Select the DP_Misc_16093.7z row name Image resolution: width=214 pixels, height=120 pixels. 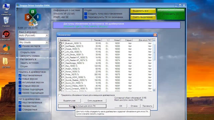(70, 66)
